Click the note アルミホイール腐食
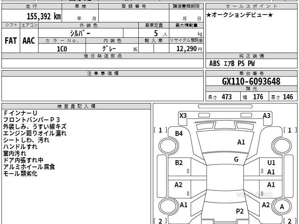The image size is (299, 224). [29, 167]
